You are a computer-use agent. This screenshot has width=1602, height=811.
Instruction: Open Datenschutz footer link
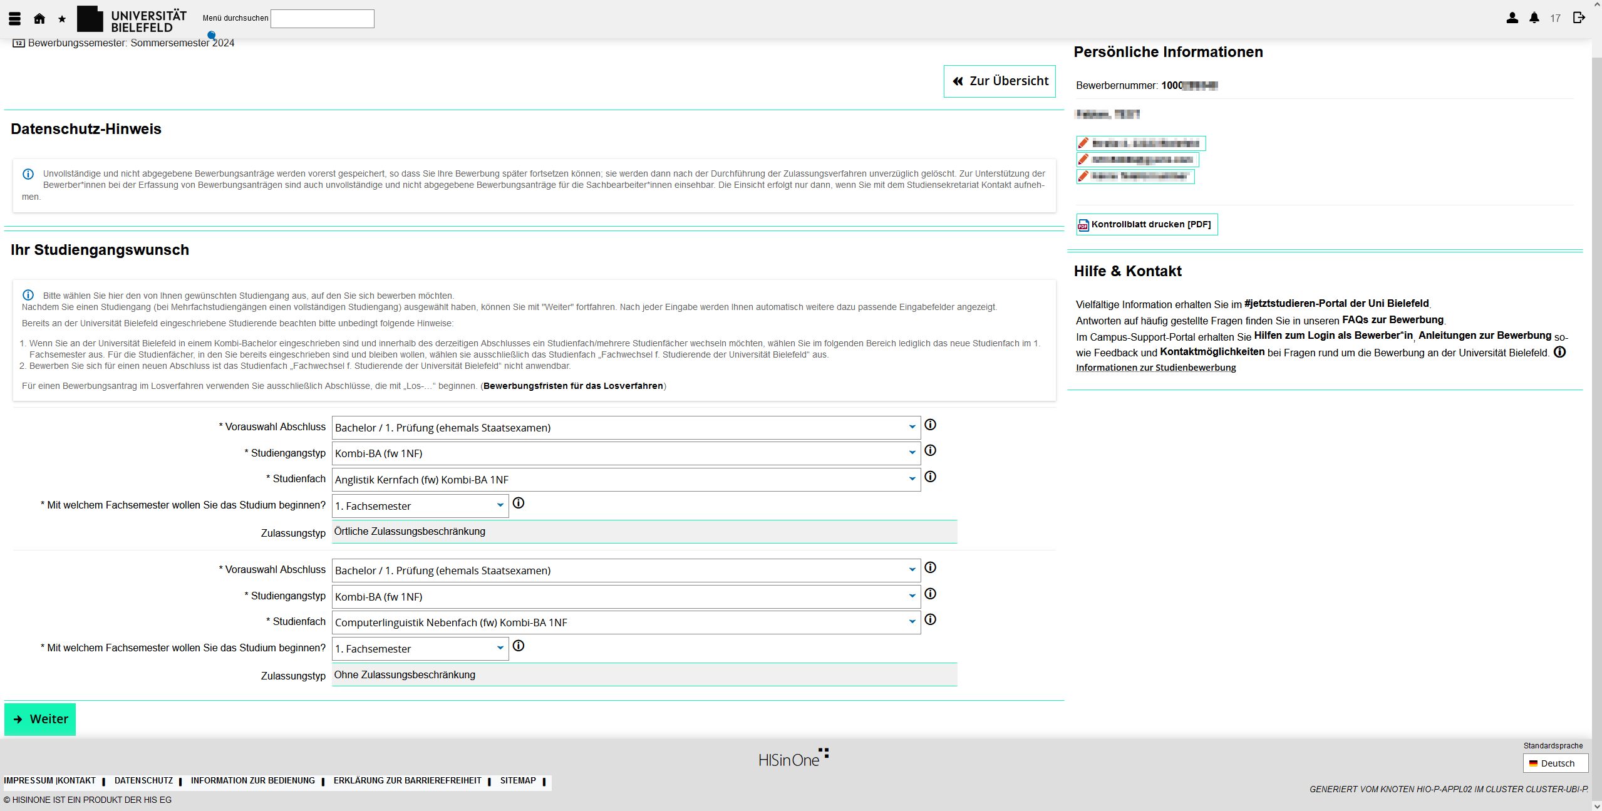143,781
